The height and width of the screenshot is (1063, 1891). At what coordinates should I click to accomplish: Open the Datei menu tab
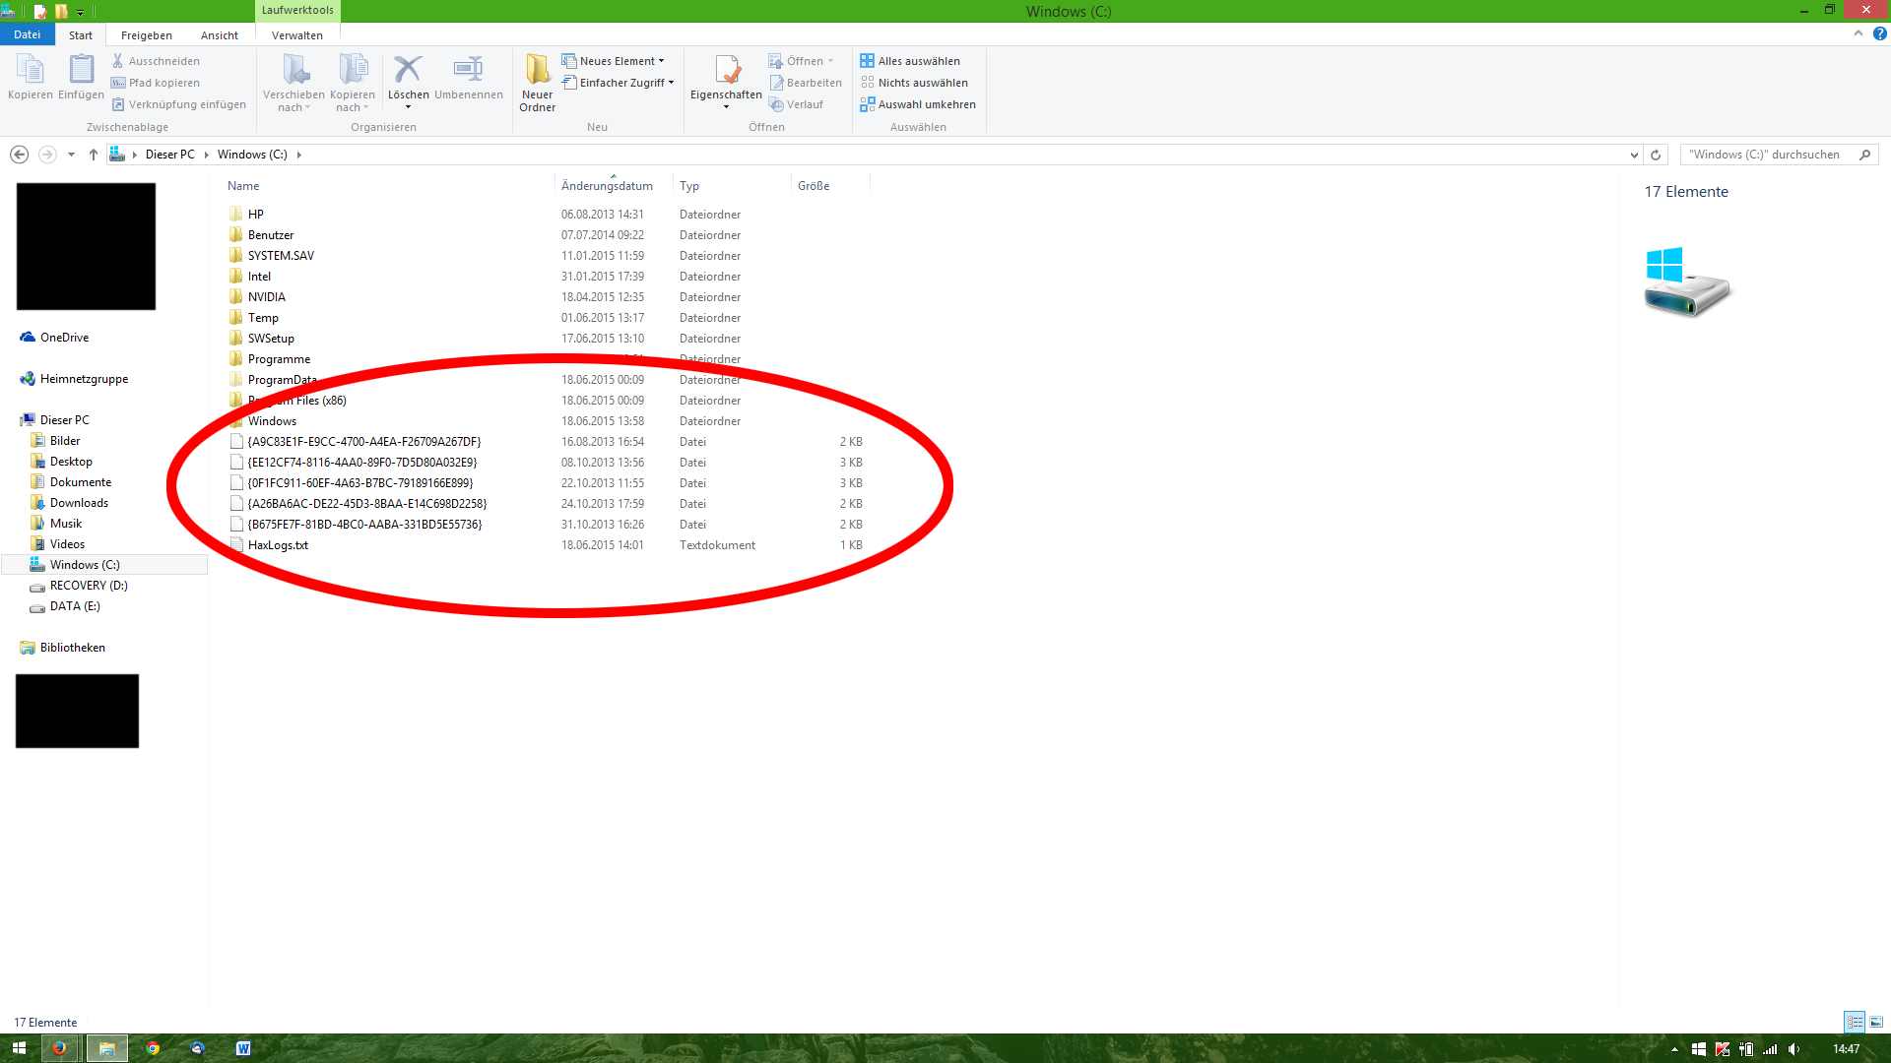click(x=27, y=34)
